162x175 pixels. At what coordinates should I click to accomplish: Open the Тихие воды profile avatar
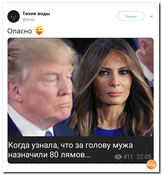point(14,16)
